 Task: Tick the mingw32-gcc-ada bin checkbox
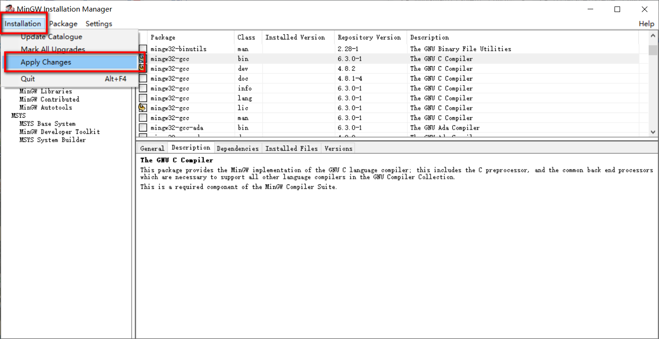(x=143, y=128)
